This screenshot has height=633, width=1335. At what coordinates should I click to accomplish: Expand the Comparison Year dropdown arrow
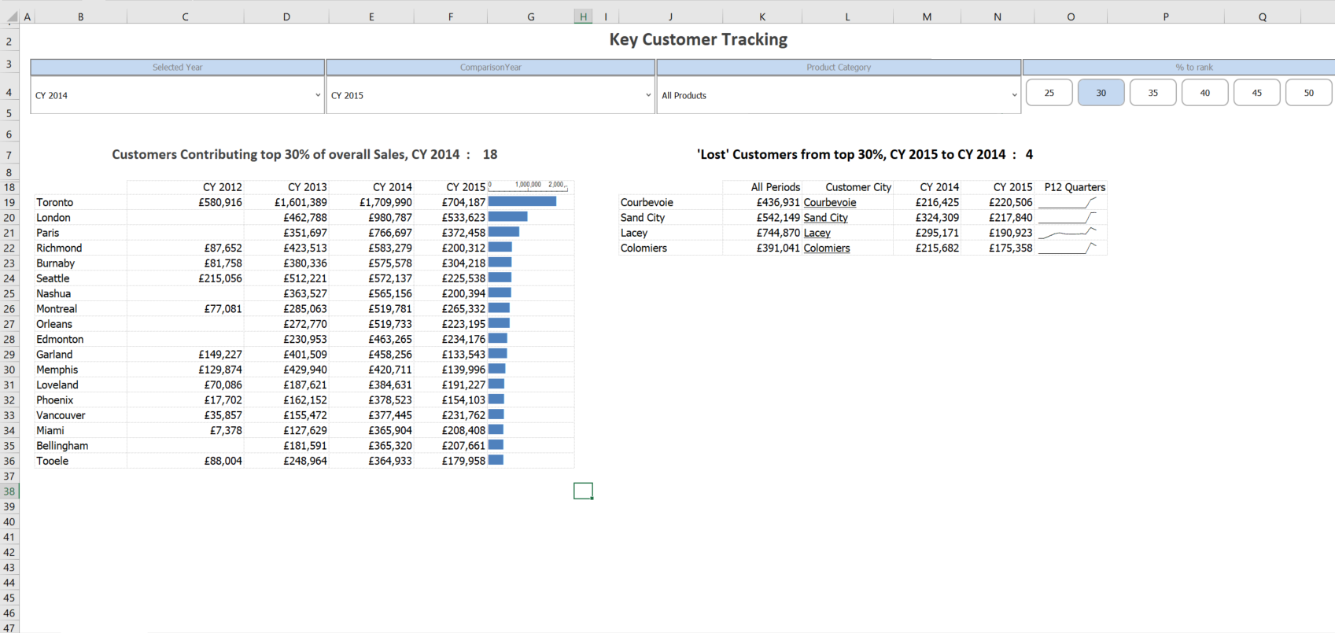648,95
